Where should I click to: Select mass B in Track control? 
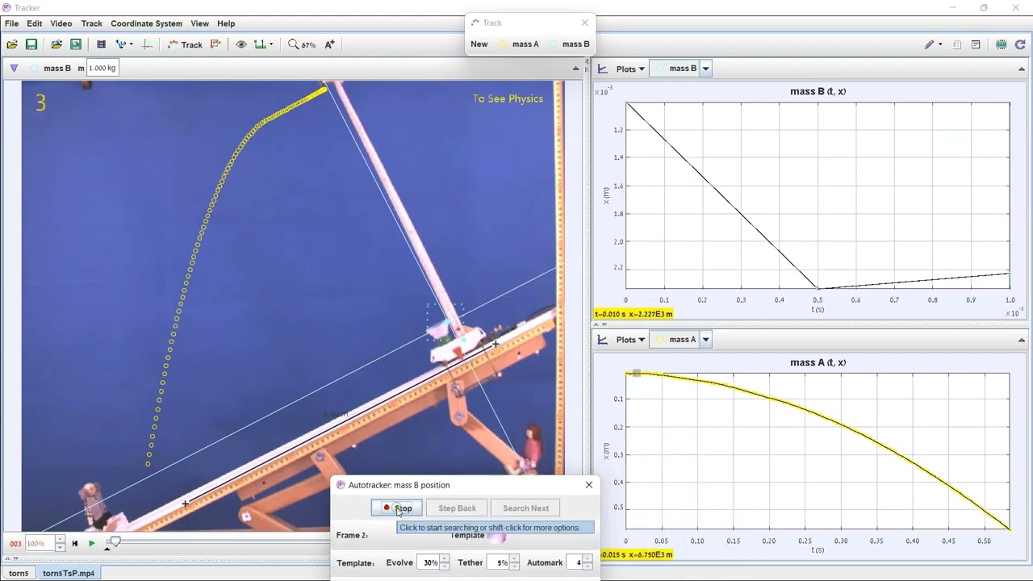[x=569, y=44]
